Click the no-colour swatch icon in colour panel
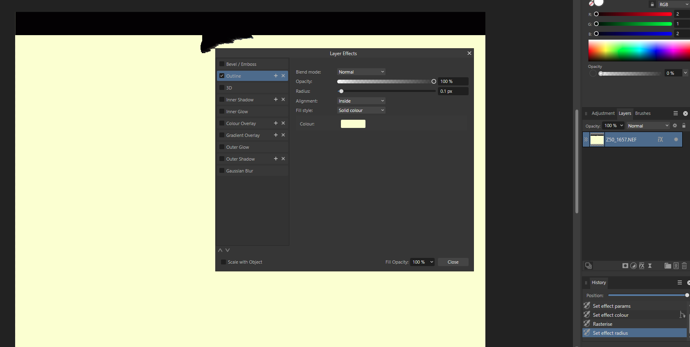This screenshot has width=690, height=347. 591,4
